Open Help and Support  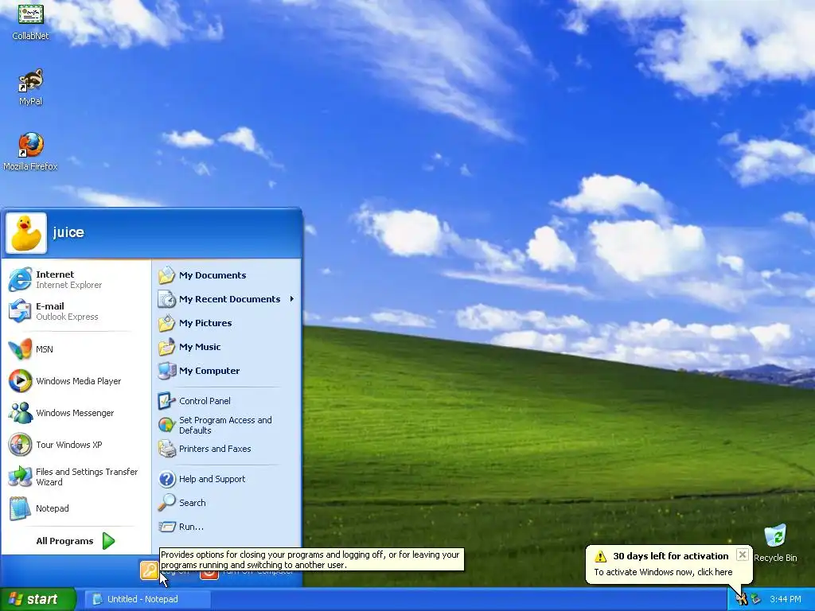point(227,479)
